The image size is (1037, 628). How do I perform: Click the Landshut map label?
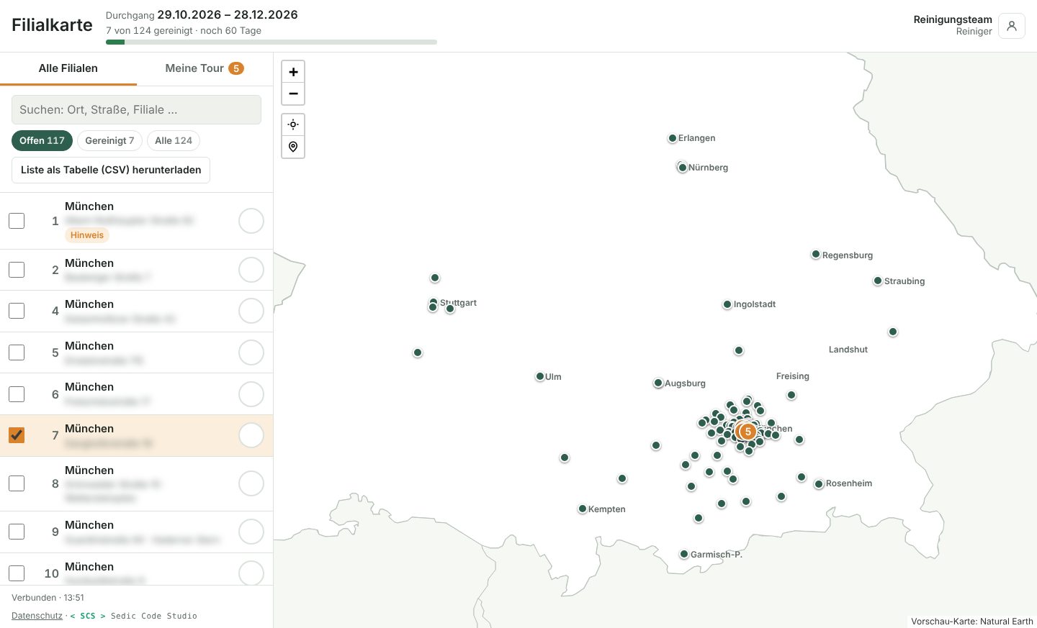pyautogui.click(x=848, y=350)
